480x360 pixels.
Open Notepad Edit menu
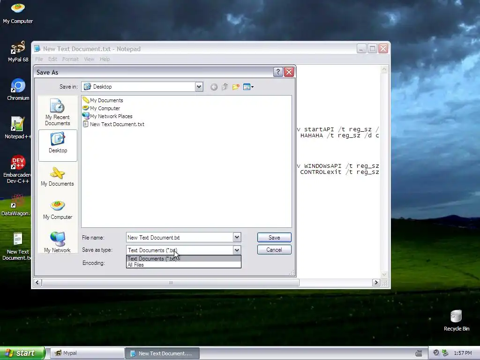point(52,59)
